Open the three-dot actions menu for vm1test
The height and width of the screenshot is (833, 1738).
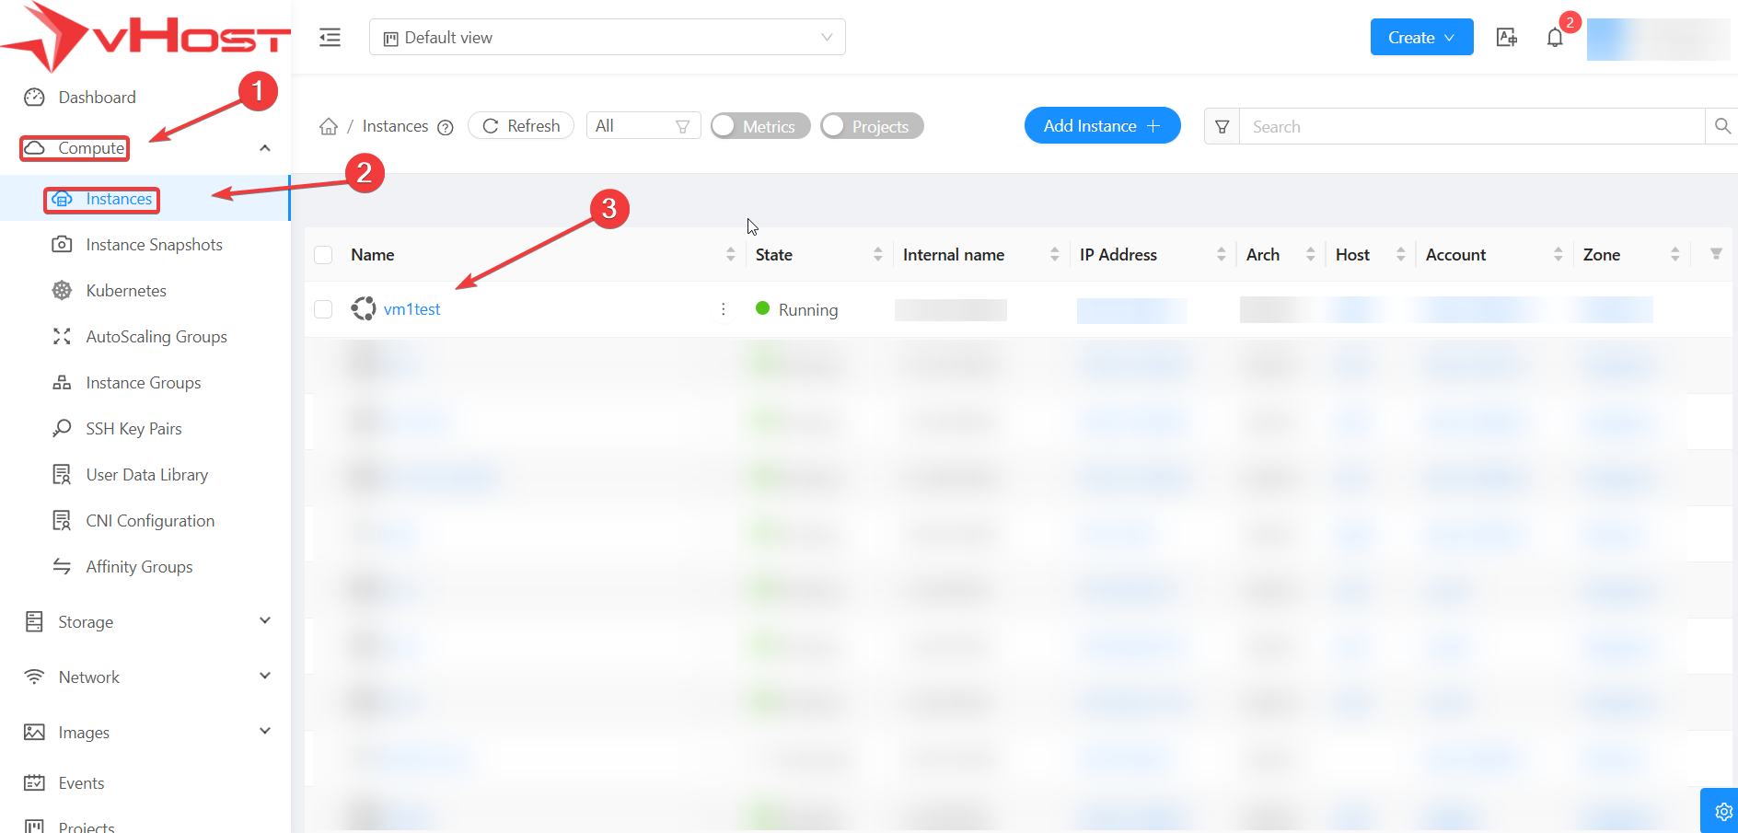[724, 309]
